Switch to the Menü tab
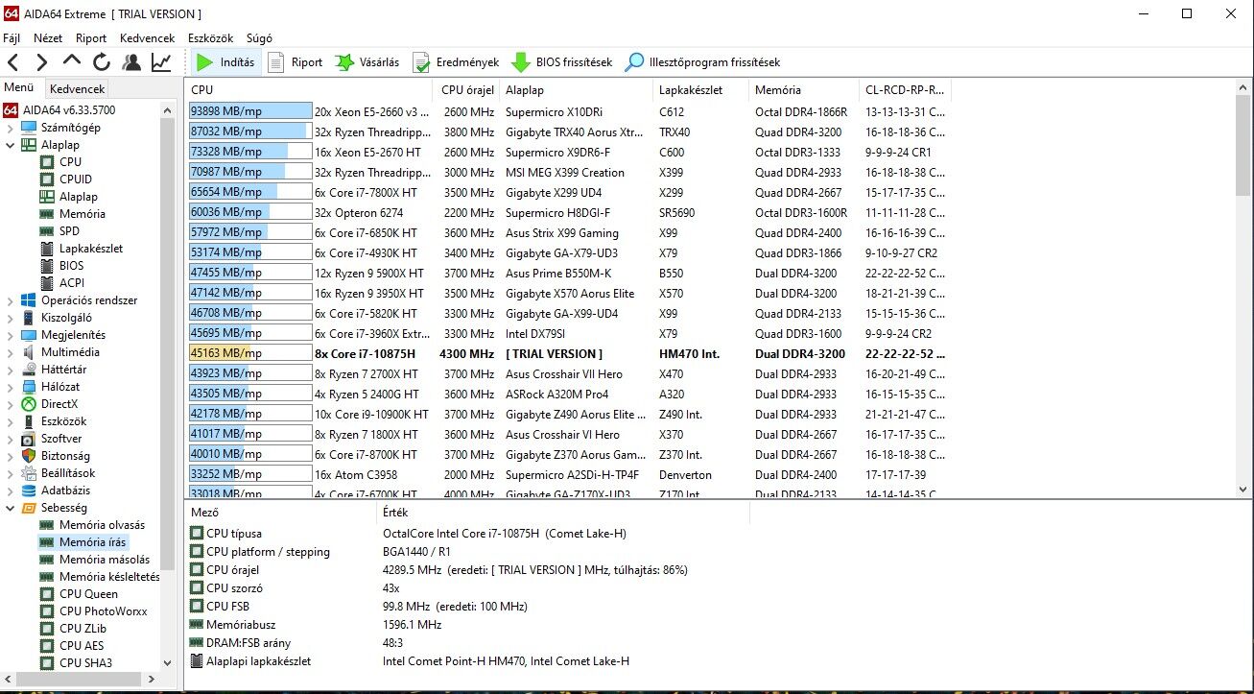Image resolution: width=1254 pixels, height=694 pixels. point(19,87)
